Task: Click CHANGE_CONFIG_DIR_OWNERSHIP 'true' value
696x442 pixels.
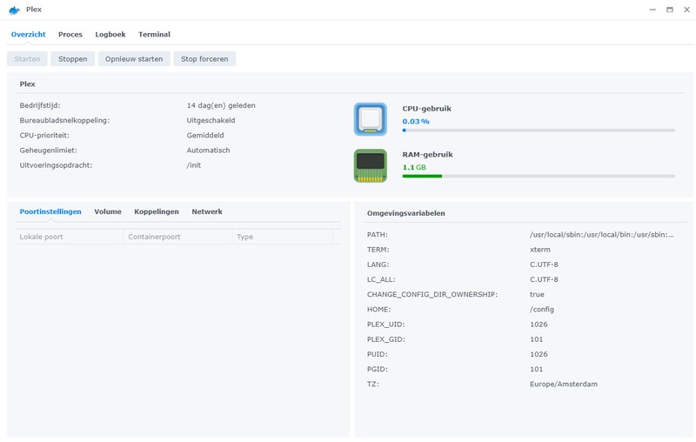Action: pos(537,294)
